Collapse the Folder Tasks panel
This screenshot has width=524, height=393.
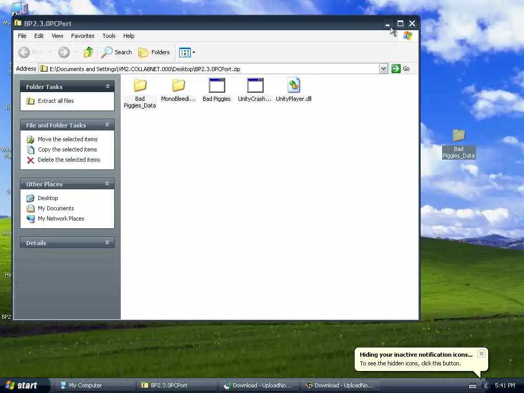point(107,86)
